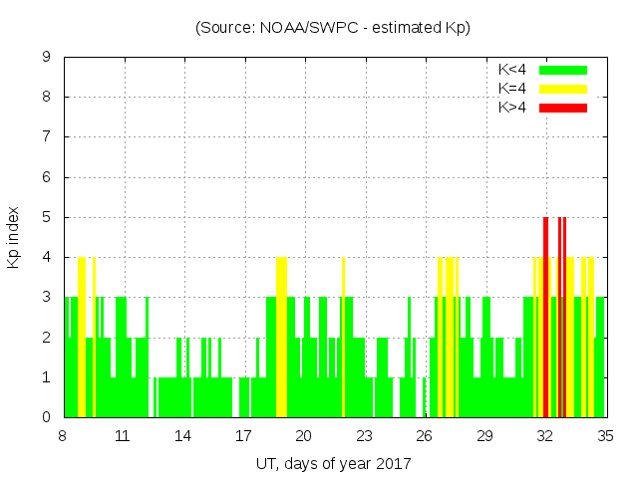Select the "K>4" legend label
638x478 pixels.
coord(512,108)
